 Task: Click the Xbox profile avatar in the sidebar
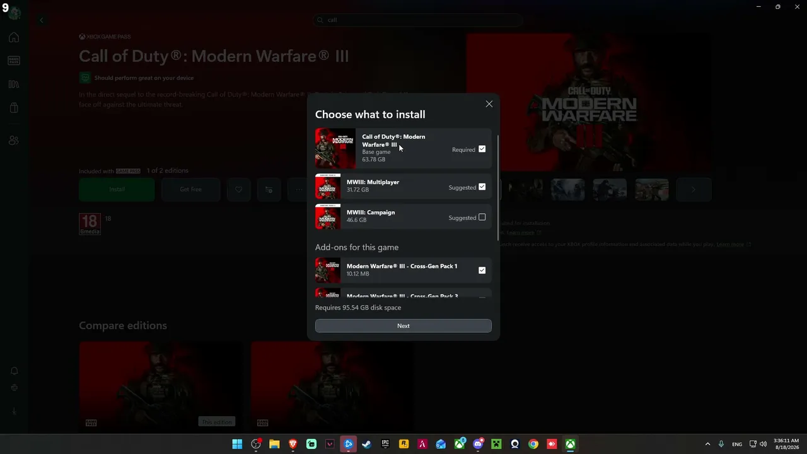point(14,13)
